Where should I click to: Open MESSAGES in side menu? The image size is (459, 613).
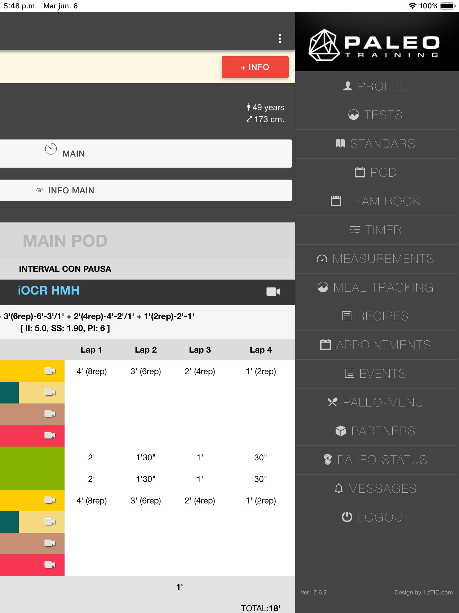[377, 488]
